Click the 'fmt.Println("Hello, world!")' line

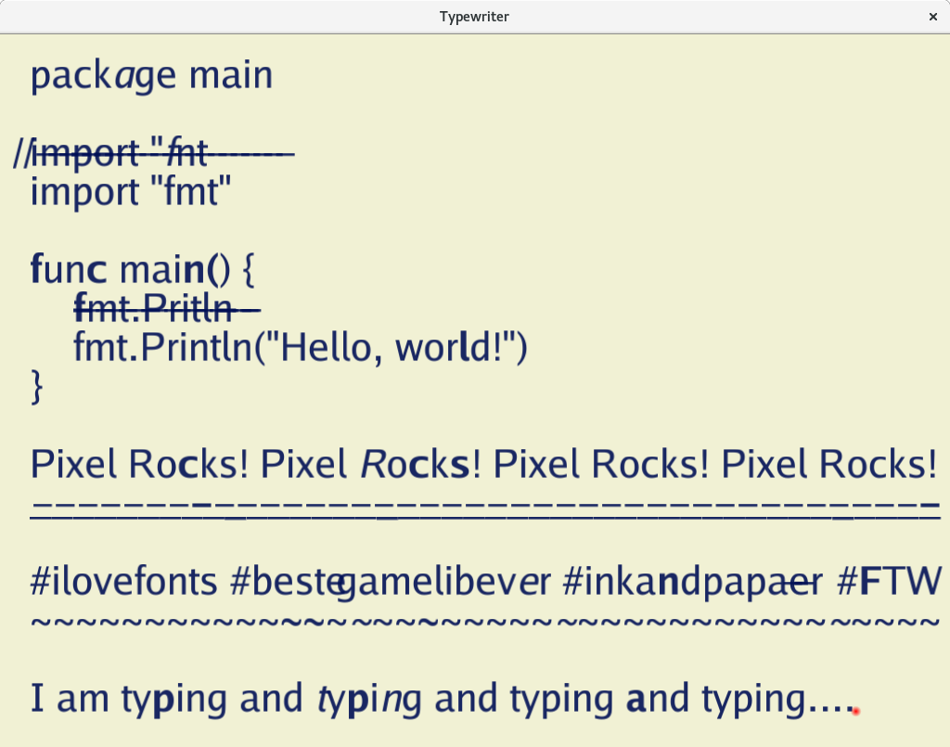click(x=301, y=348)
